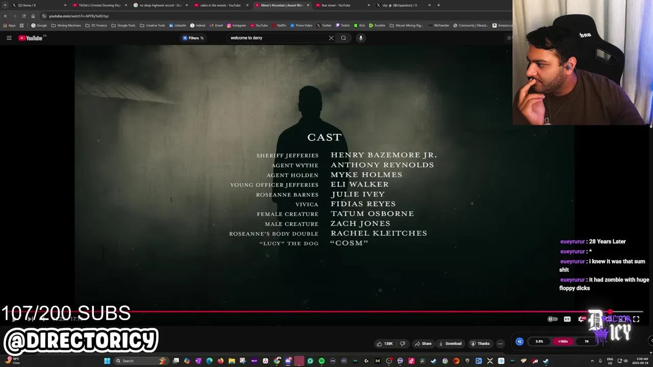Click the Windows taskbar Search box
The image size is (653, 367).
pyautogui.click(x=140, y=361)
